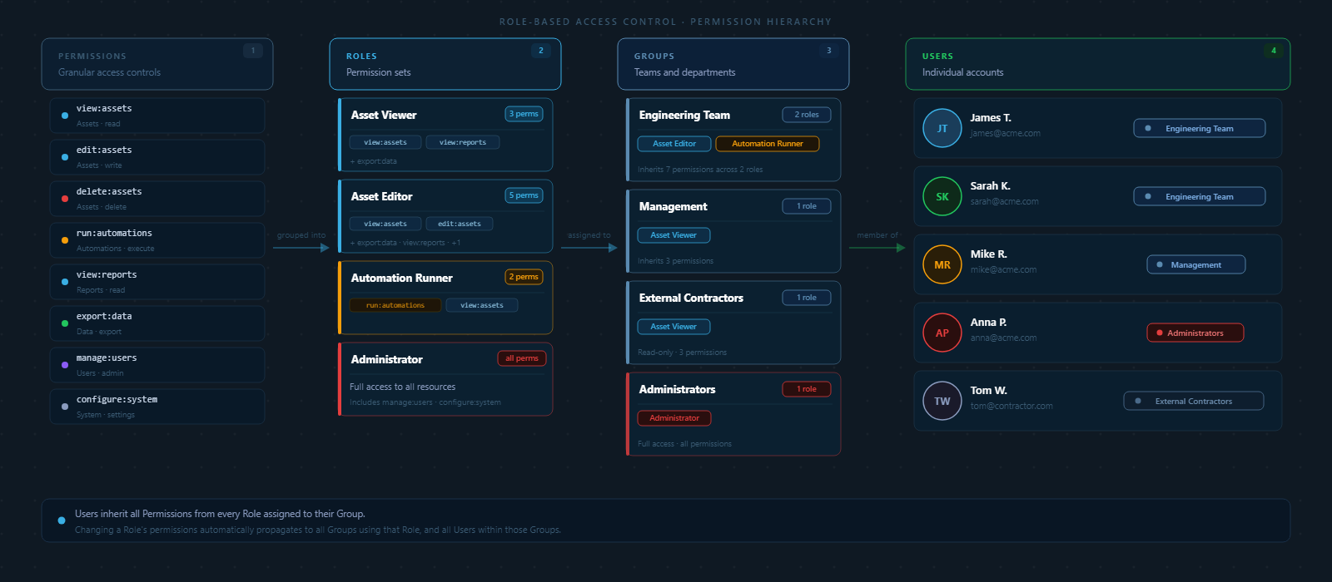Click the blue dot beside view:assets permission
1332x582 pixels.
[65, 116]
